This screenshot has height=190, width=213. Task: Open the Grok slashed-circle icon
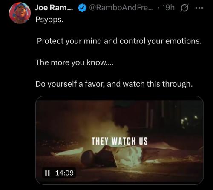tap(184, 8)
